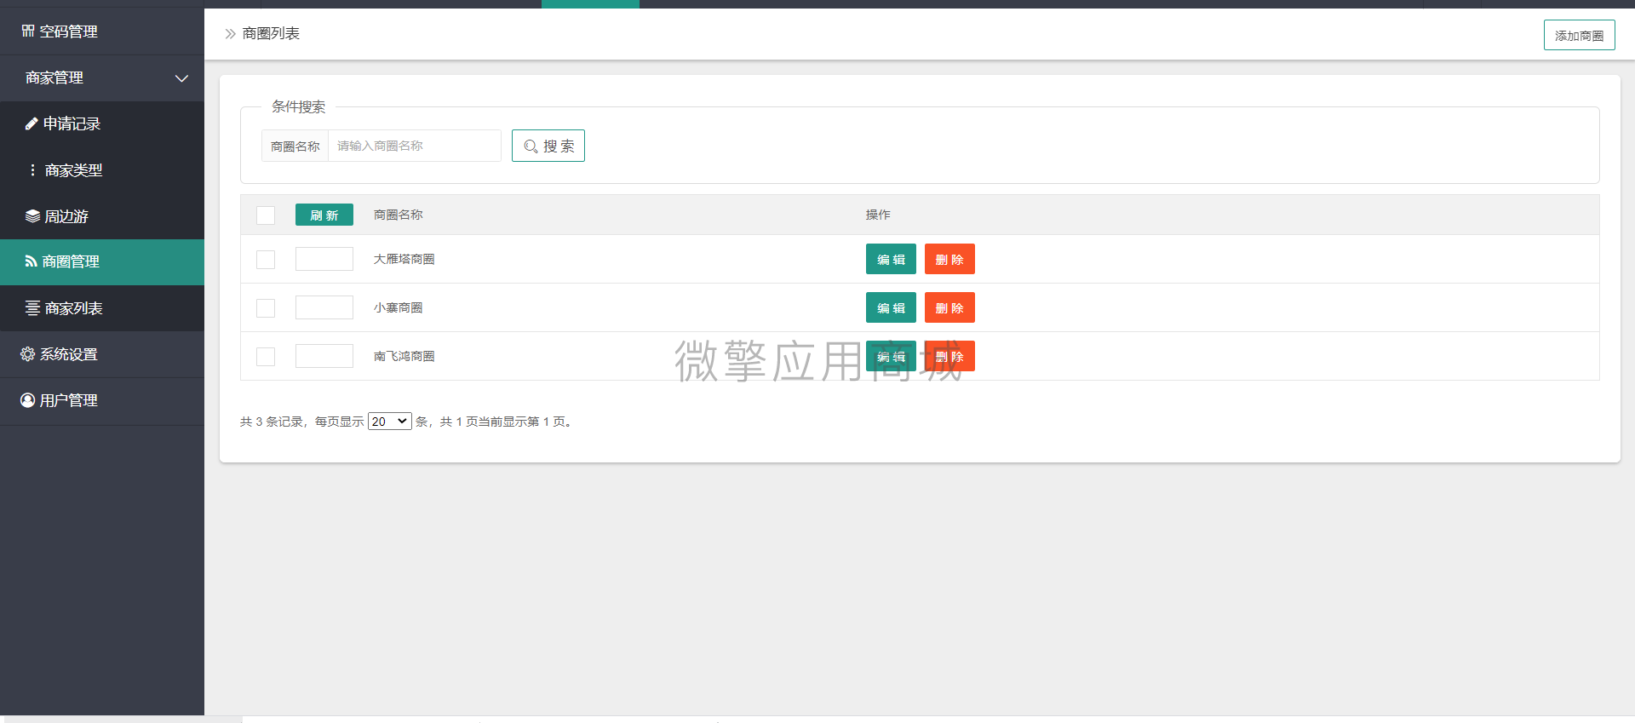The width and height of the screenshot is (1635, 723).
Task: Focus the sort field for 大雁塔商圈
Action: tap(324, 259)
